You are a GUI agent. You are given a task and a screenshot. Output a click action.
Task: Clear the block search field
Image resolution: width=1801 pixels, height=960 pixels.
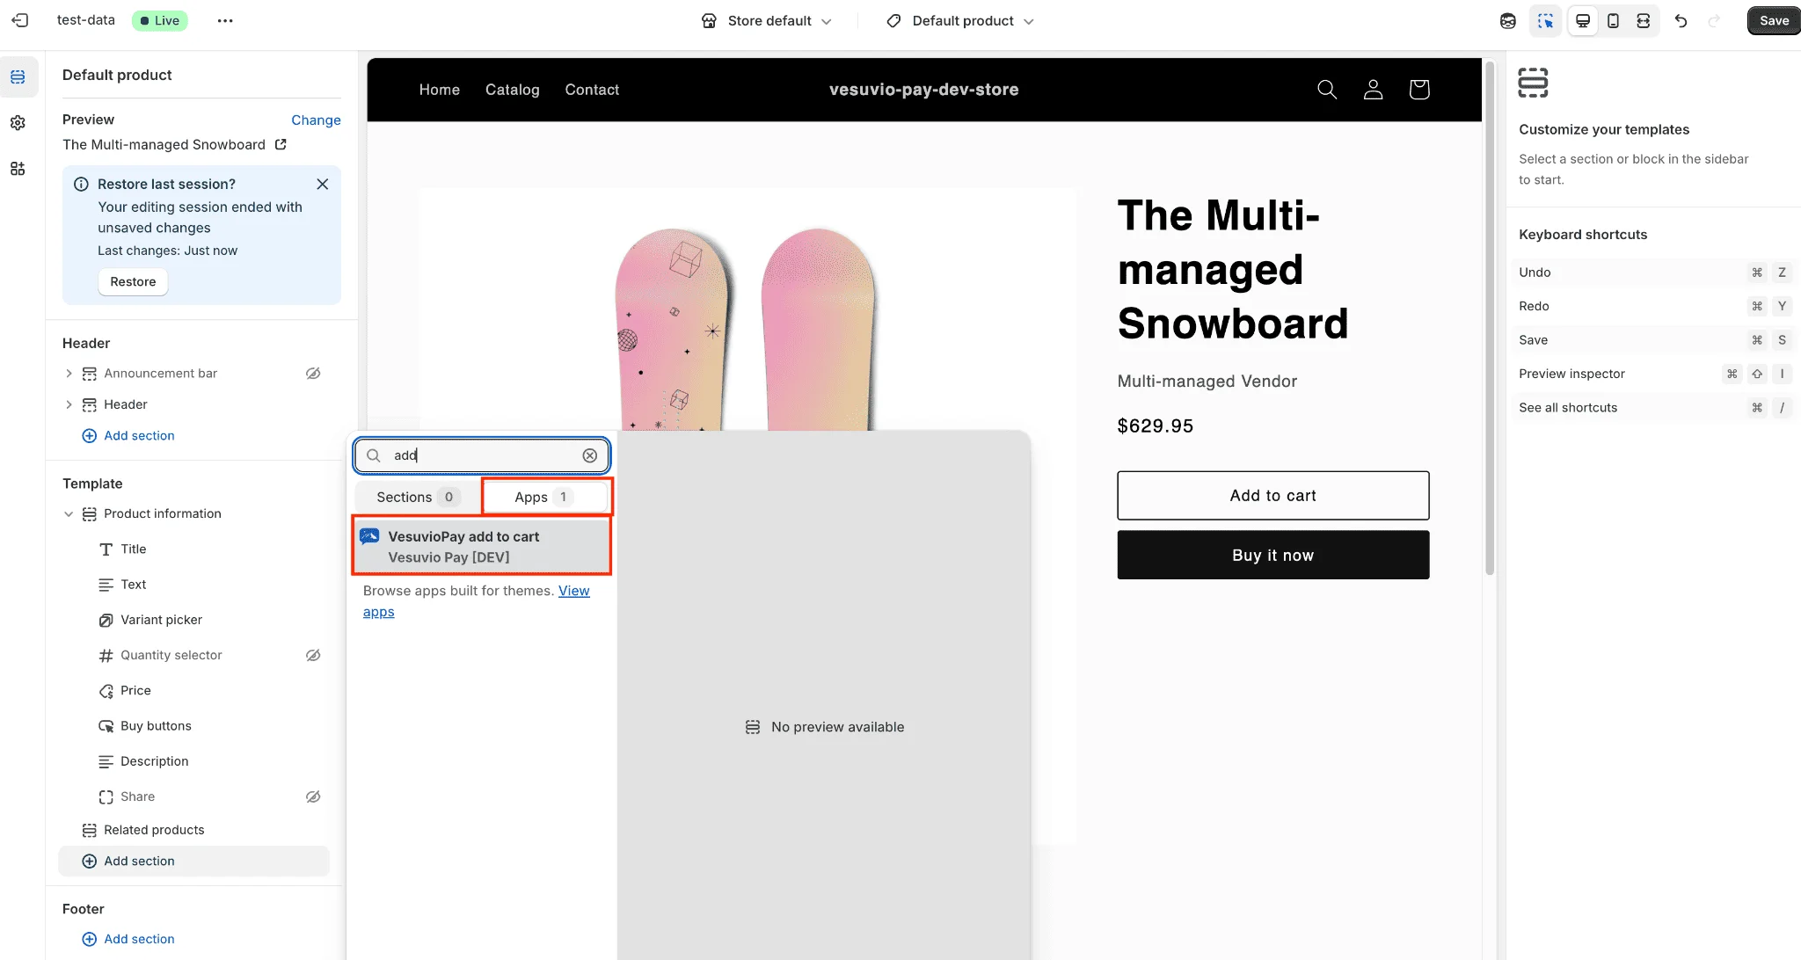(590, 455)
